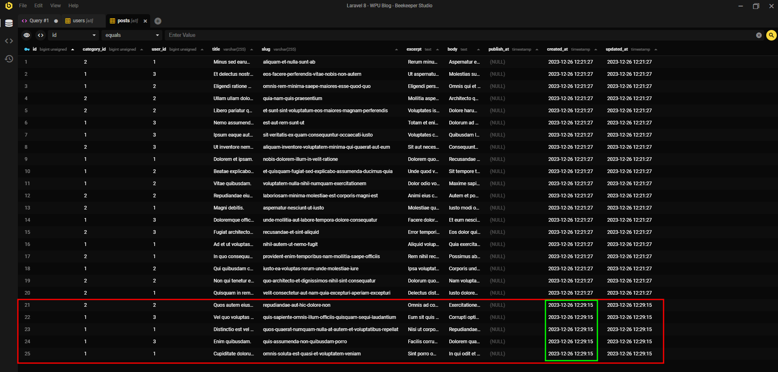
Task: Open the File menu
Action: click(23, 6)
